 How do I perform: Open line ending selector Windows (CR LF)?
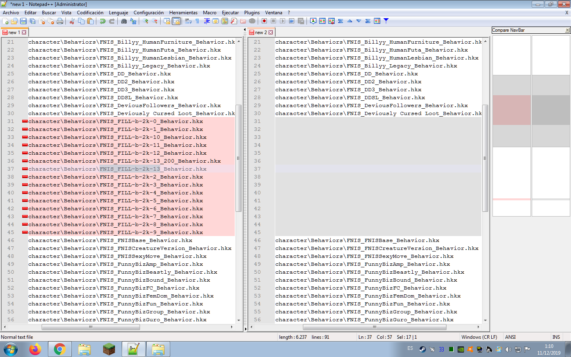(479, 337)
